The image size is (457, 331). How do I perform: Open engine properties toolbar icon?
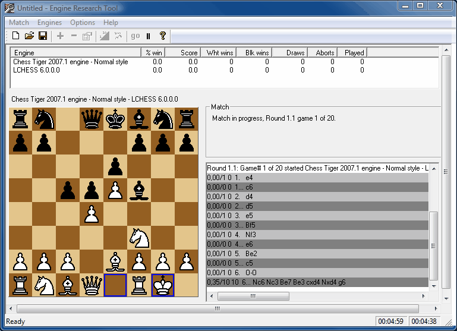[x=87, y=36]
